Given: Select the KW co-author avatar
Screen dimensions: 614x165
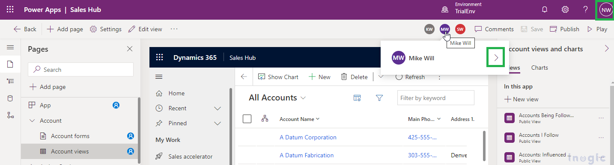Looking at the screenshot, I should pos(429,29).
